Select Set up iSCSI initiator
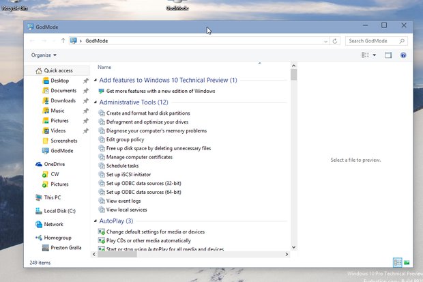This screenshot has height=282, width=423. (x=128, y=175)
